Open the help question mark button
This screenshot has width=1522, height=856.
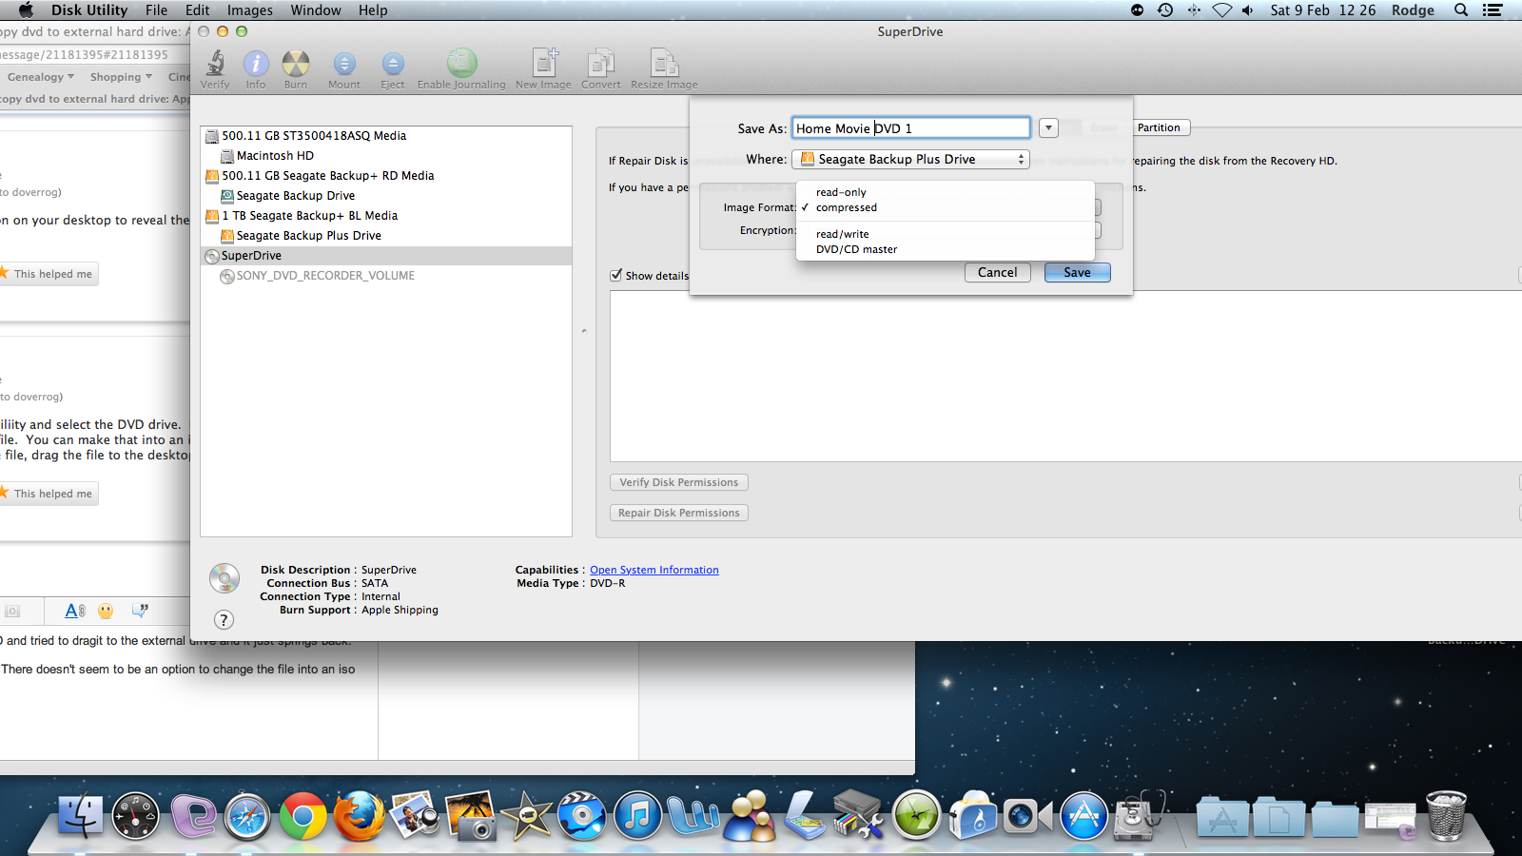[224, 620]
